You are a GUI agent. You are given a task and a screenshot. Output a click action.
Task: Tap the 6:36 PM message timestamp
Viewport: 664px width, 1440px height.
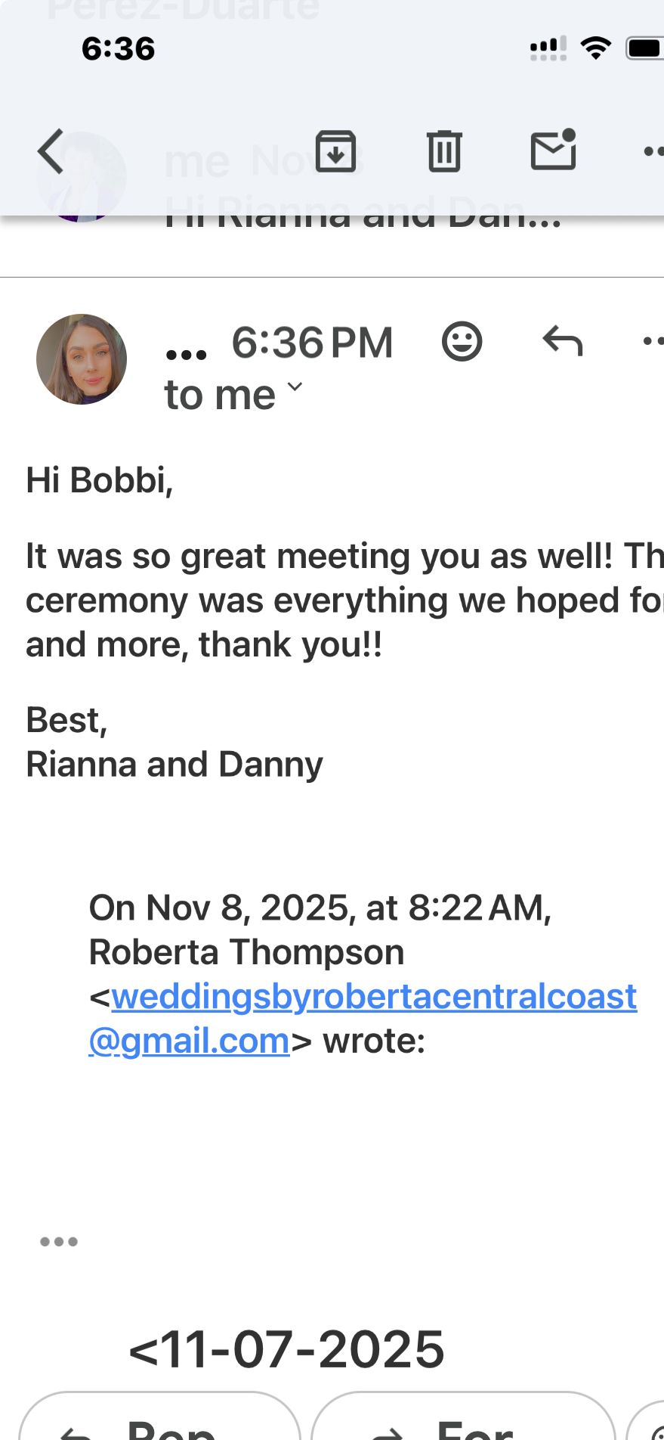(312, 343)
